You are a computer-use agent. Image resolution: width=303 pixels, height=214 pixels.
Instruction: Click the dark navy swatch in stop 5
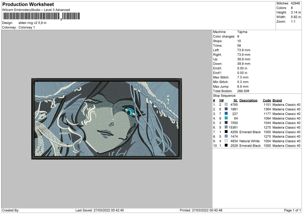[x=226, y=123]
